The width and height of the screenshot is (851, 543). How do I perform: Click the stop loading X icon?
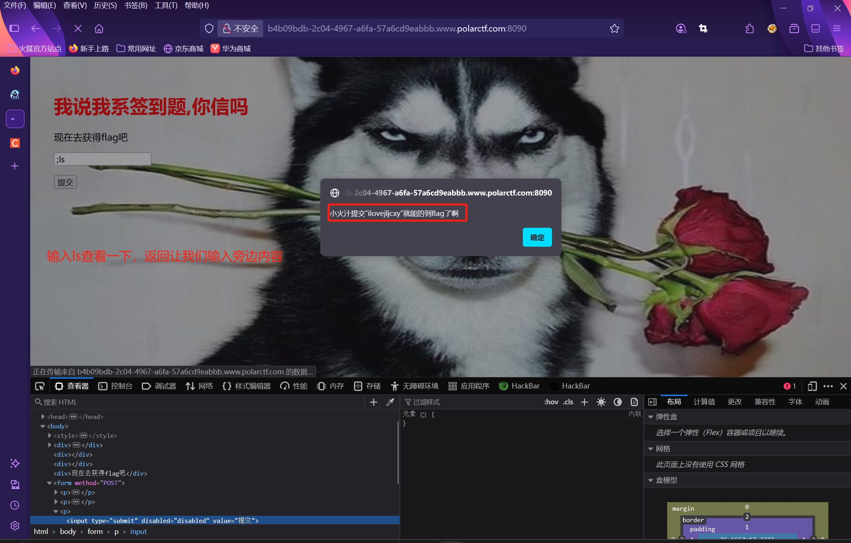78,28
